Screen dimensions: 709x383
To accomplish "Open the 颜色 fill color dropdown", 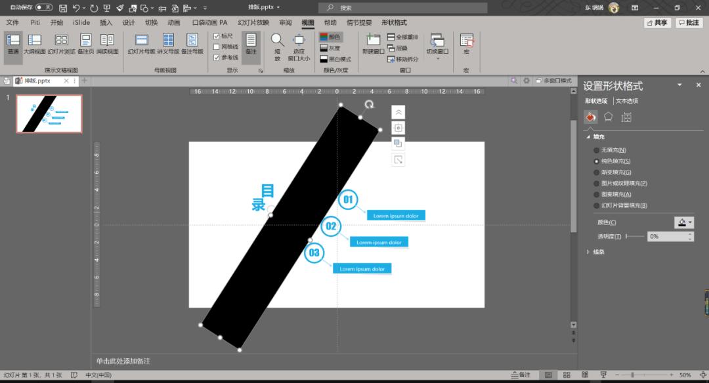I will tap(683, 222).
